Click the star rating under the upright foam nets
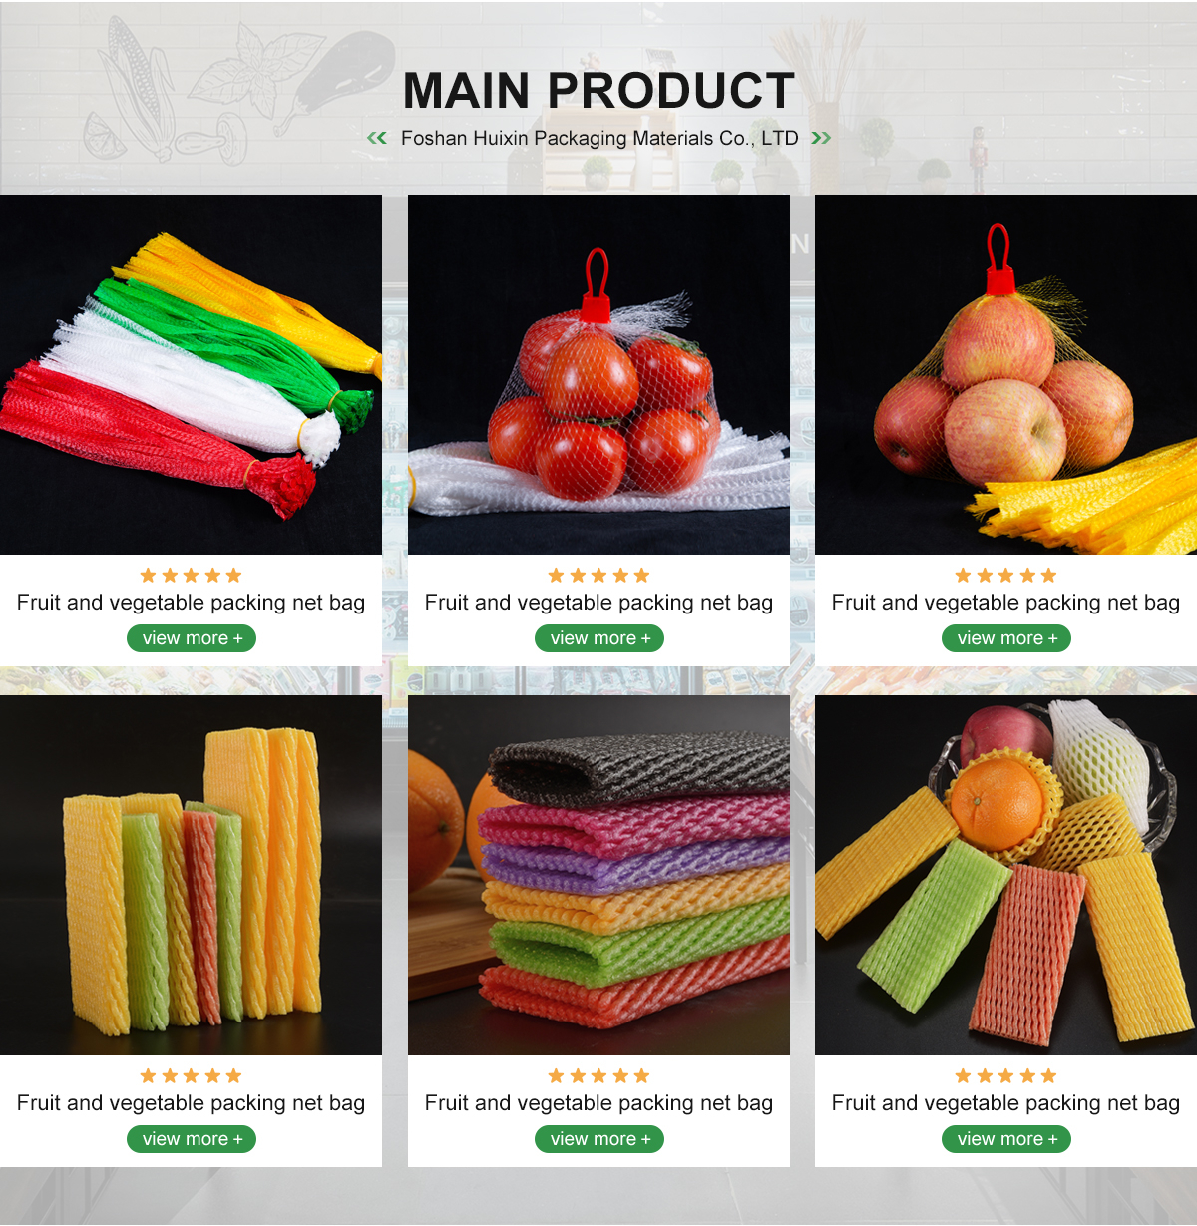 coord(191,1075)
